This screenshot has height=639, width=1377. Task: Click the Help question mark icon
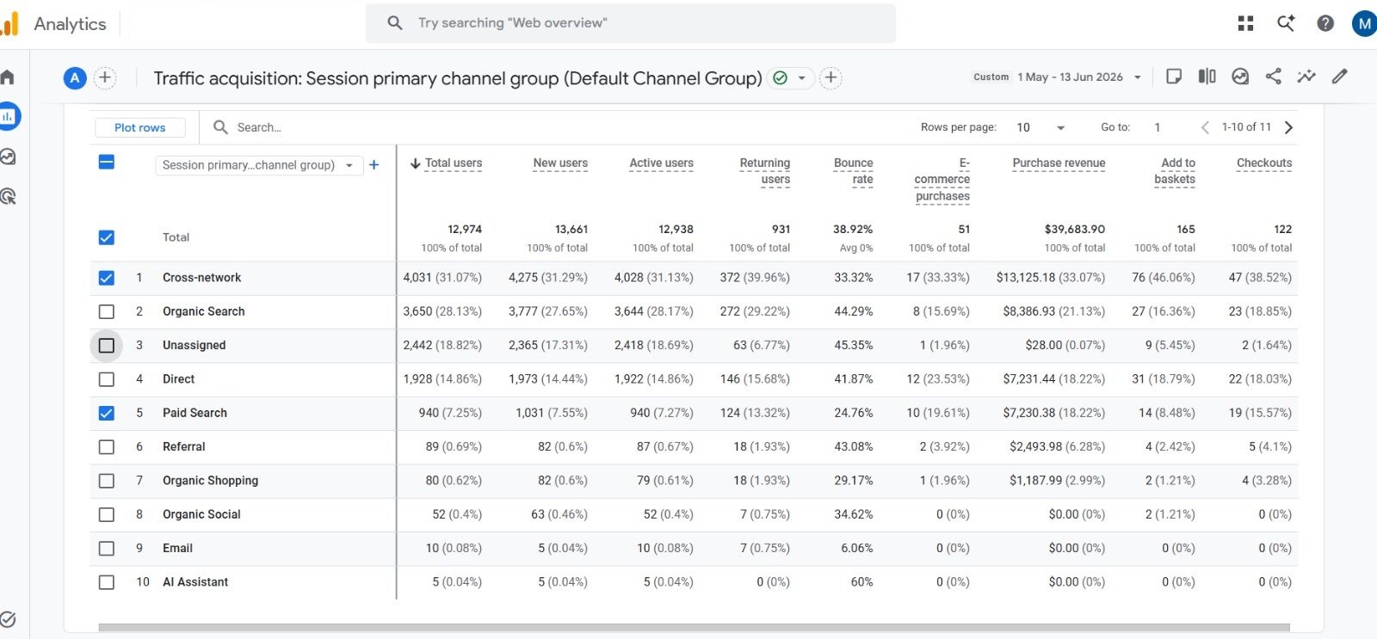click(1325, 23)
